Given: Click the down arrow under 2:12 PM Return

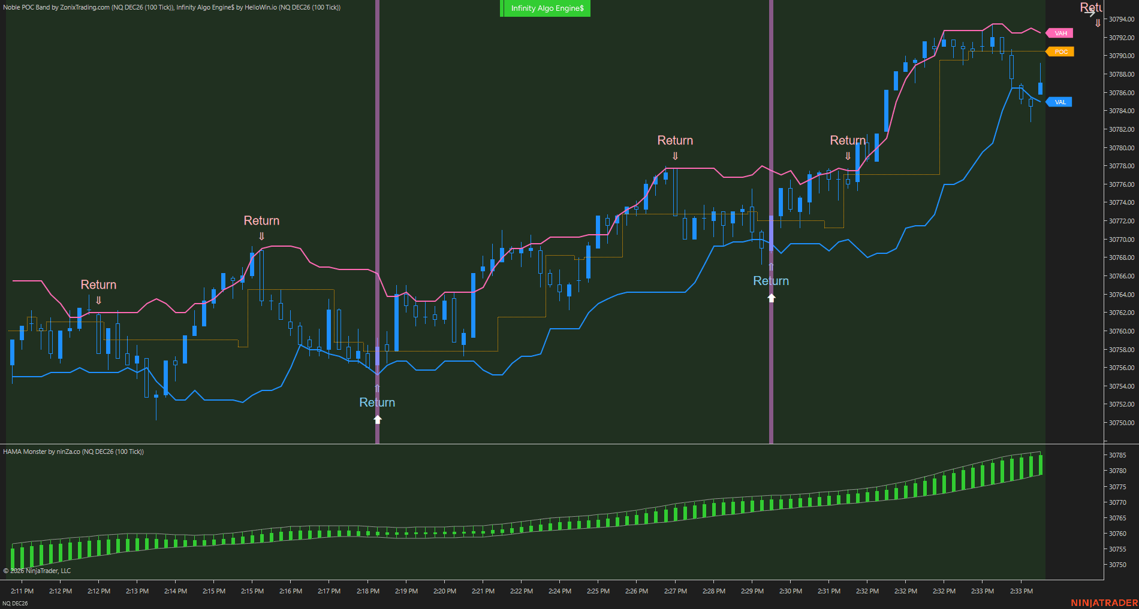Looking at the screenshot, I should coord(98,300).
